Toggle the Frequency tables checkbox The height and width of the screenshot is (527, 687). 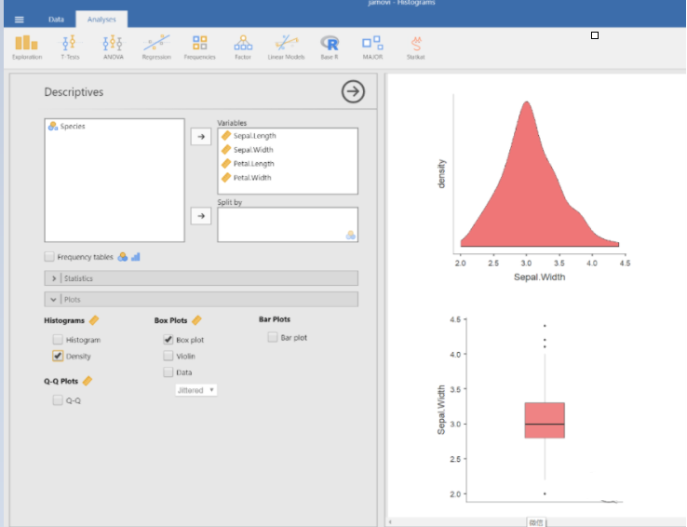[50, 257]
